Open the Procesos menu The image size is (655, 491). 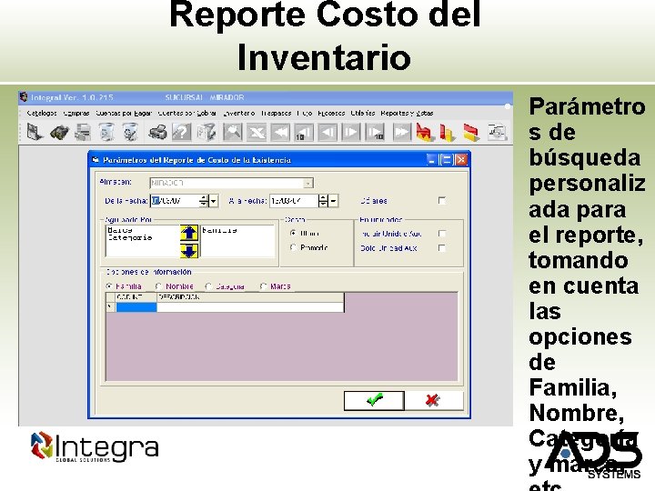click(x=331, y=113)
